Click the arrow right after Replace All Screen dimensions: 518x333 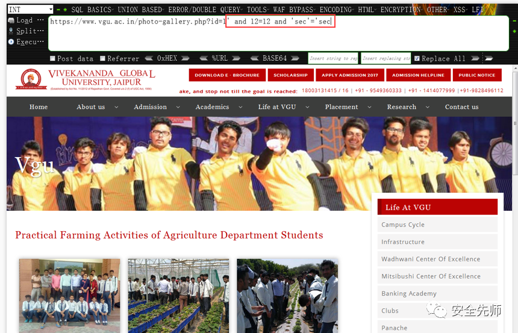475,58
